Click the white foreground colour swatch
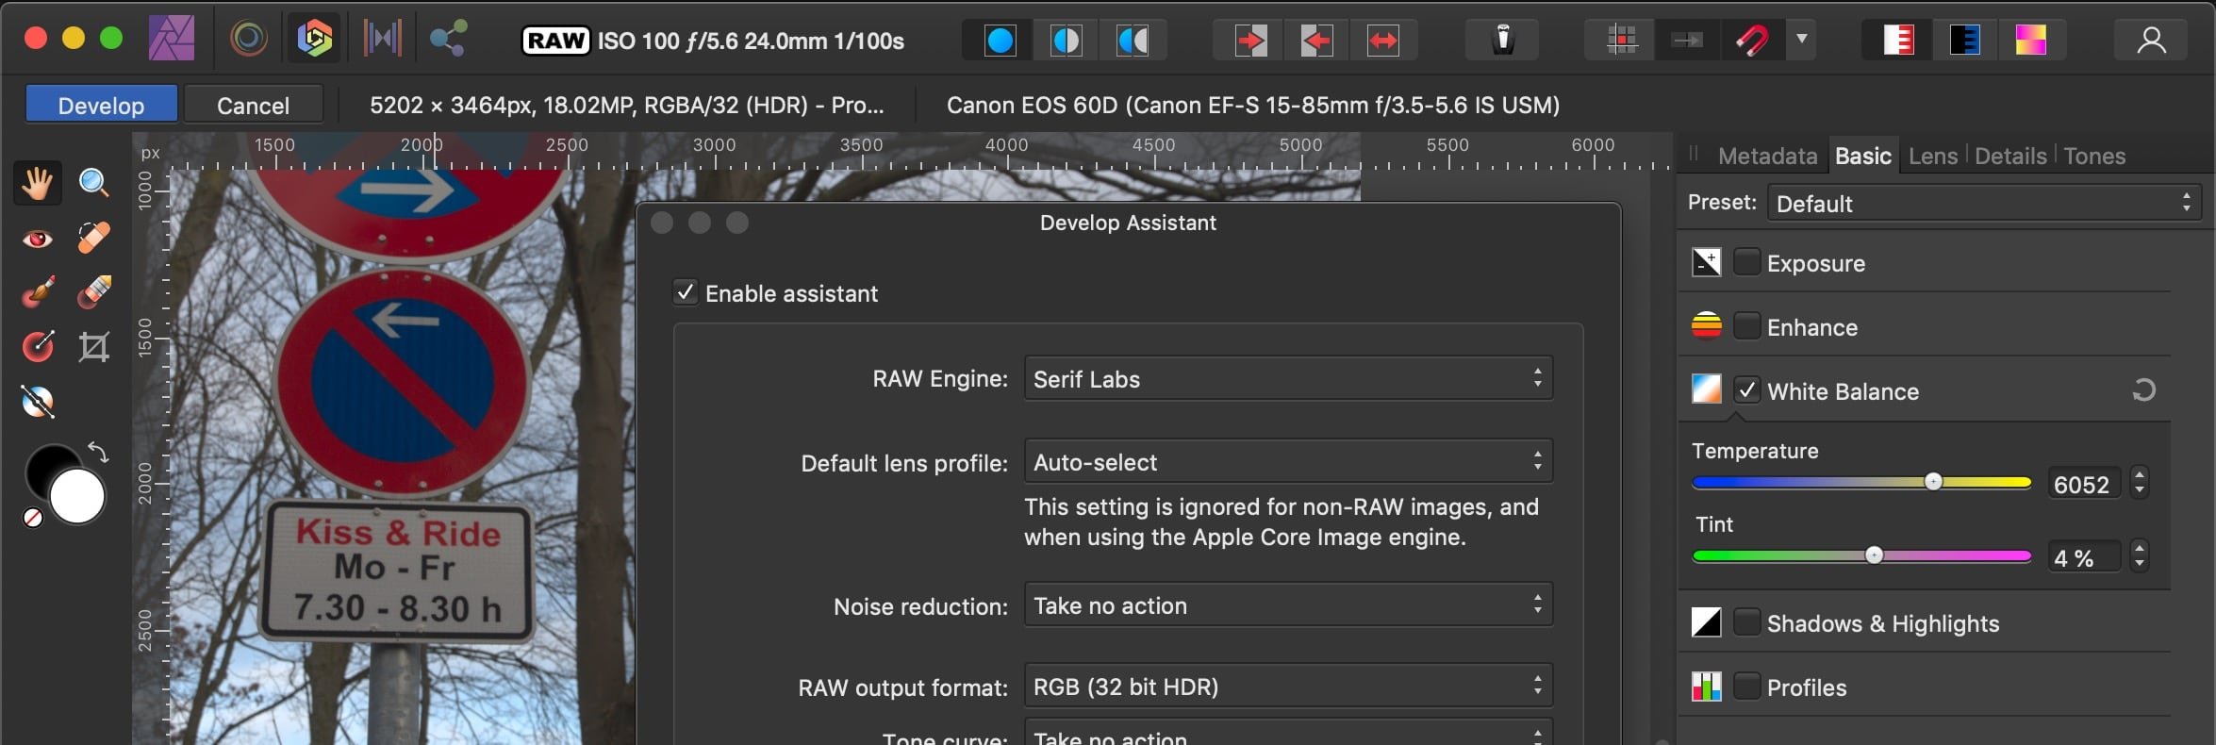 (76, 496)
